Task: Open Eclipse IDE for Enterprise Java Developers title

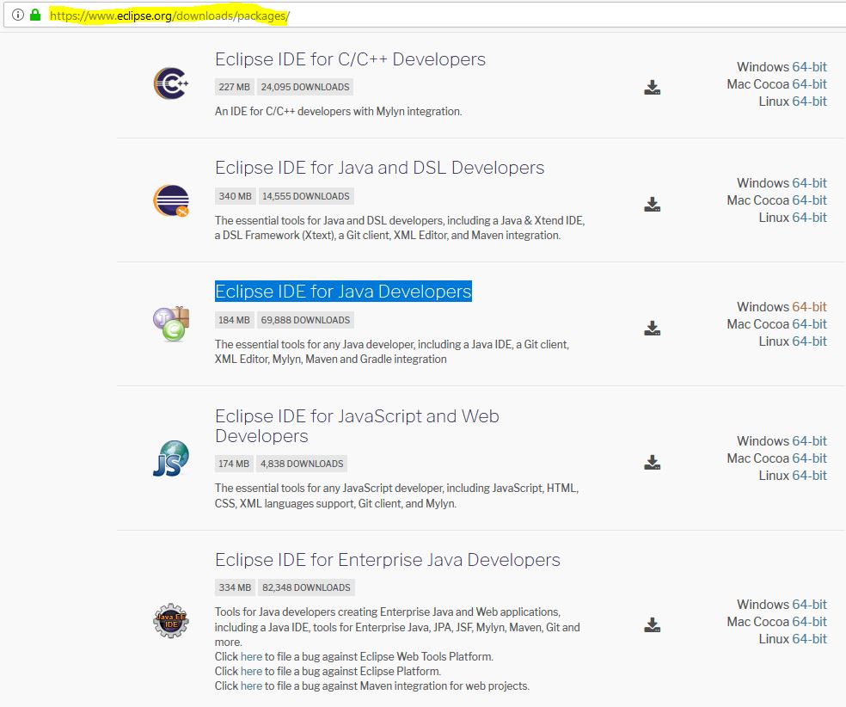Action: click(x=387, y=560)
